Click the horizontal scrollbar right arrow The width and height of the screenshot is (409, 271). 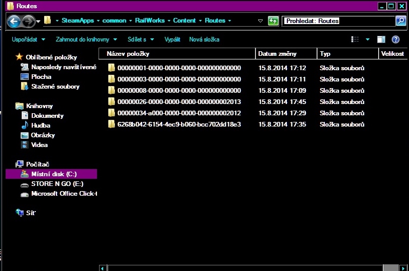403,268
